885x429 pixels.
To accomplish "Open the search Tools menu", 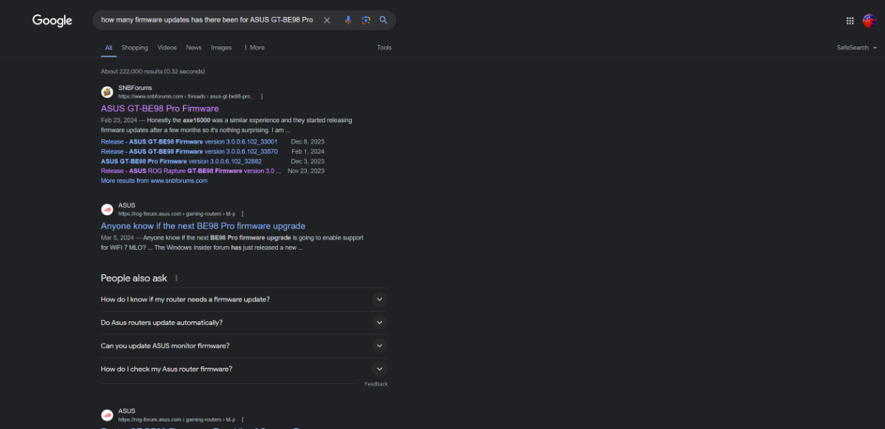I will tap(384, 48).
